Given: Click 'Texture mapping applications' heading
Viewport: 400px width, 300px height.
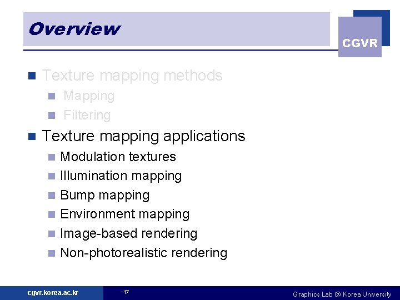Looking at the screenshot, I should tap(144, 136).
